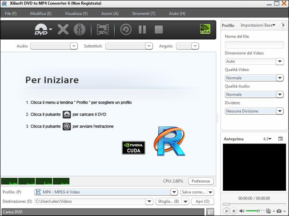Screen dimensions: 289x216
Task: Click the Apri (O) button
Action: [x=203, y=201]
